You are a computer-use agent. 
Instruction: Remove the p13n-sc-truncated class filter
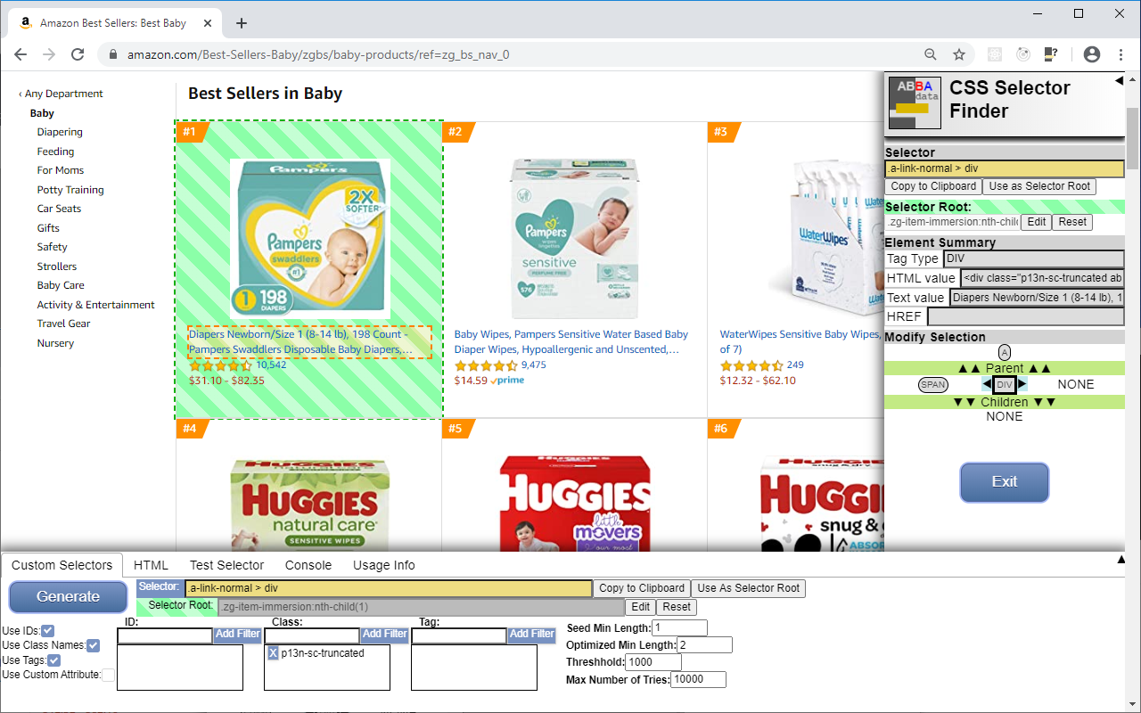[274, 653]
